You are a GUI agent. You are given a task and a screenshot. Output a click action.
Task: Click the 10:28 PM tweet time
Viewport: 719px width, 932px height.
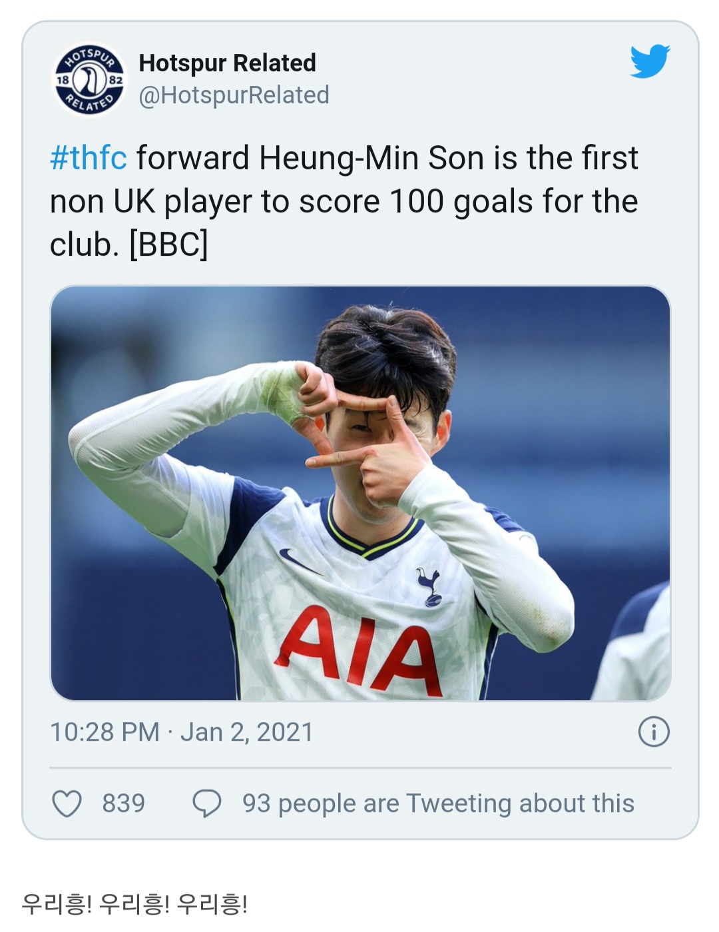pos(105,732)
